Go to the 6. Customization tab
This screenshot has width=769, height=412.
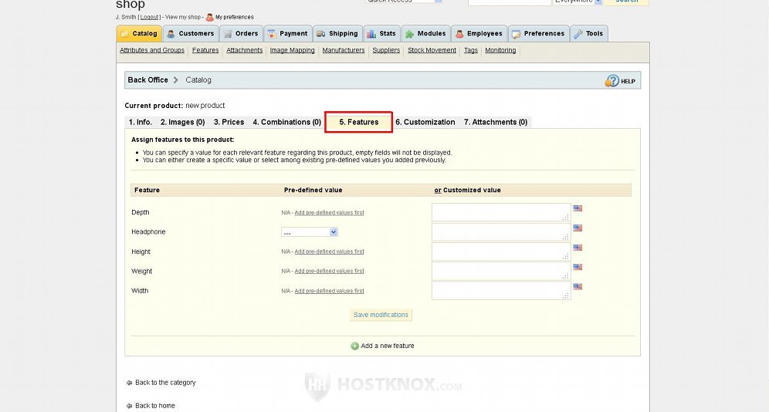coord(425,122)
